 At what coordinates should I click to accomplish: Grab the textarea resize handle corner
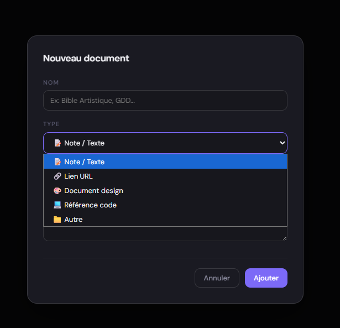click(x=285, y=238)
